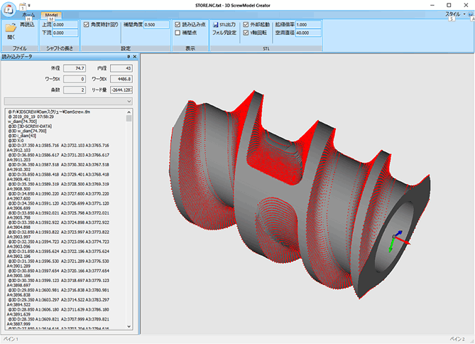This screenshot has width=475, height=344.
Task: Enable the 補間点 checkbox
Action: 178,33
